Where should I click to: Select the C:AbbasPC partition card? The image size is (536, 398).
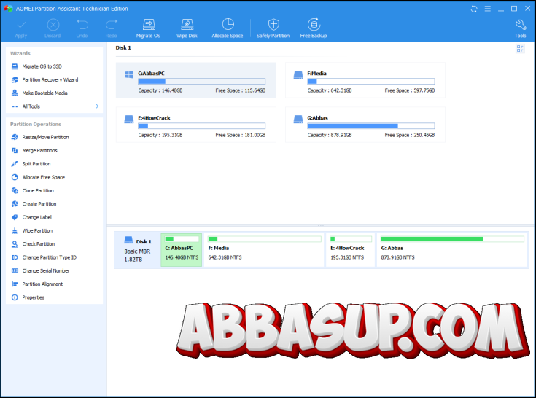(196, 80)
